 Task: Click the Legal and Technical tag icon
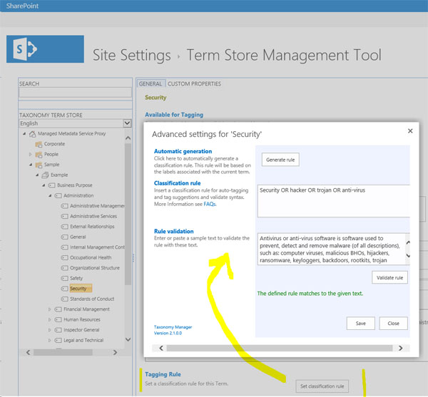[x=58, y=340]
